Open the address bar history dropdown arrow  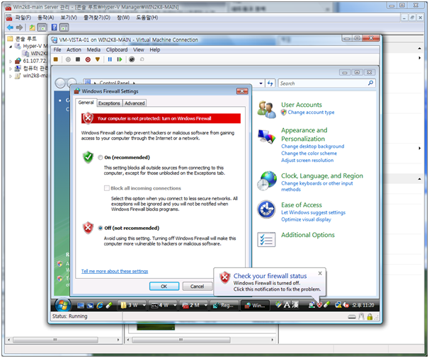[x=261, y=83]
